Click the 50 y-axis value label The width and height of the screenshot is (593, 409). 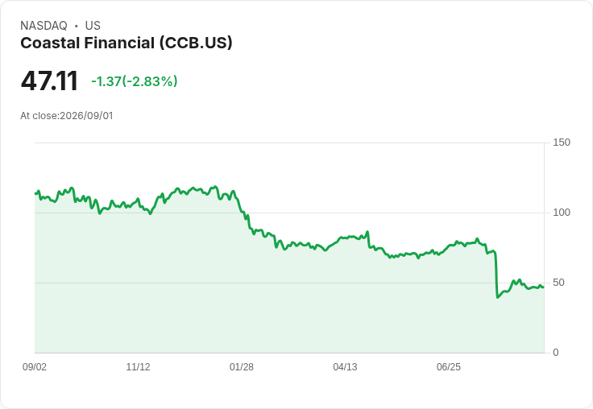pyautogui.click(x=558, y=283)
